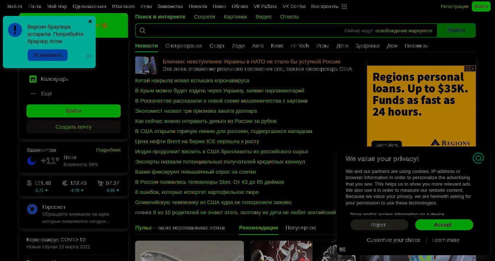Click the search magnifier icon
The width and height of the screenshot is (495, 261).
142,30
